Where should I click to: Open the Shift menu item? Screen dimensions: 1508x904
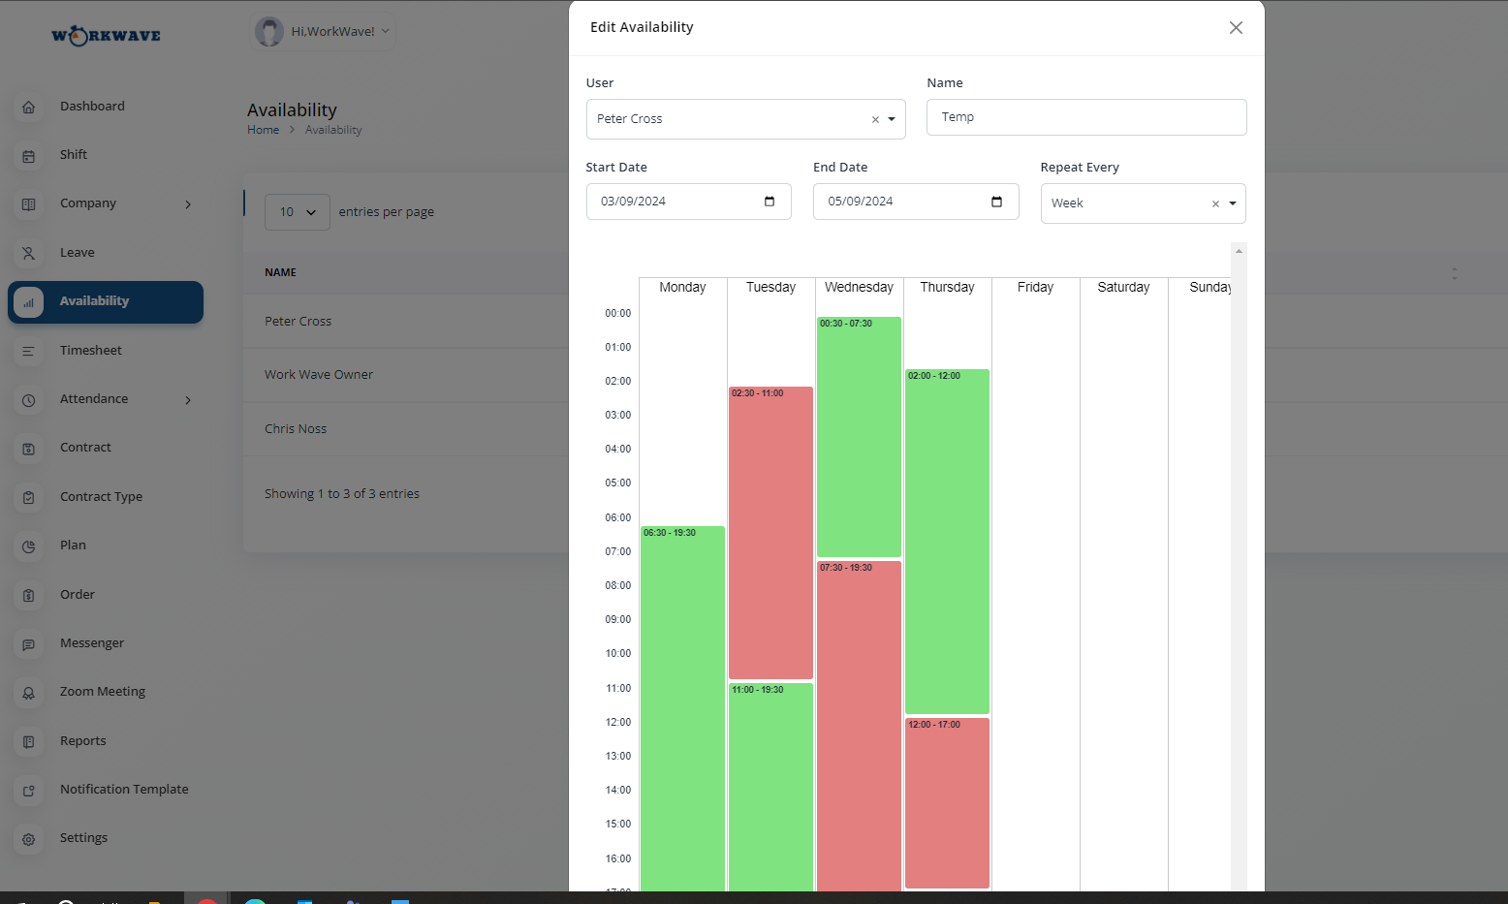74,155
